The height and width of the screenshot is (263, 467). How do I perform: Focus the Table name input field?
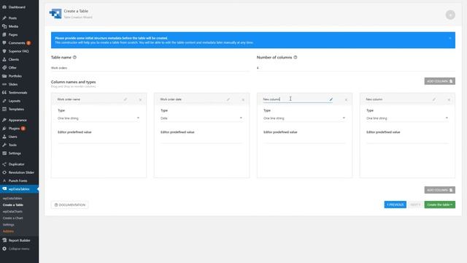point(150,68)
